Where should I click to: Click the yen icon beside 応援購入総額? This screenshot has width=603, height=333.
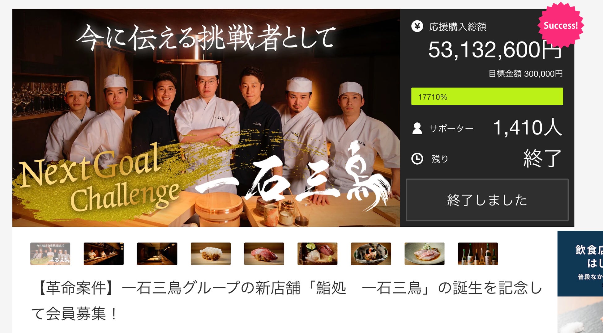417,27
